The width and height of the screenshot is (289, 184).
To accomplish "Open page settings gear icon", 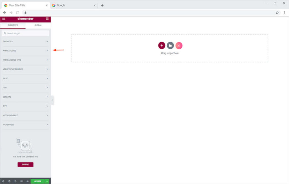I will tap(3, 181).
